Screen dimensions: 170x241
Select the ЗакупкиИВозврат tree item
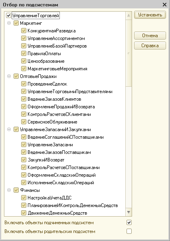(x=46, y=160)
